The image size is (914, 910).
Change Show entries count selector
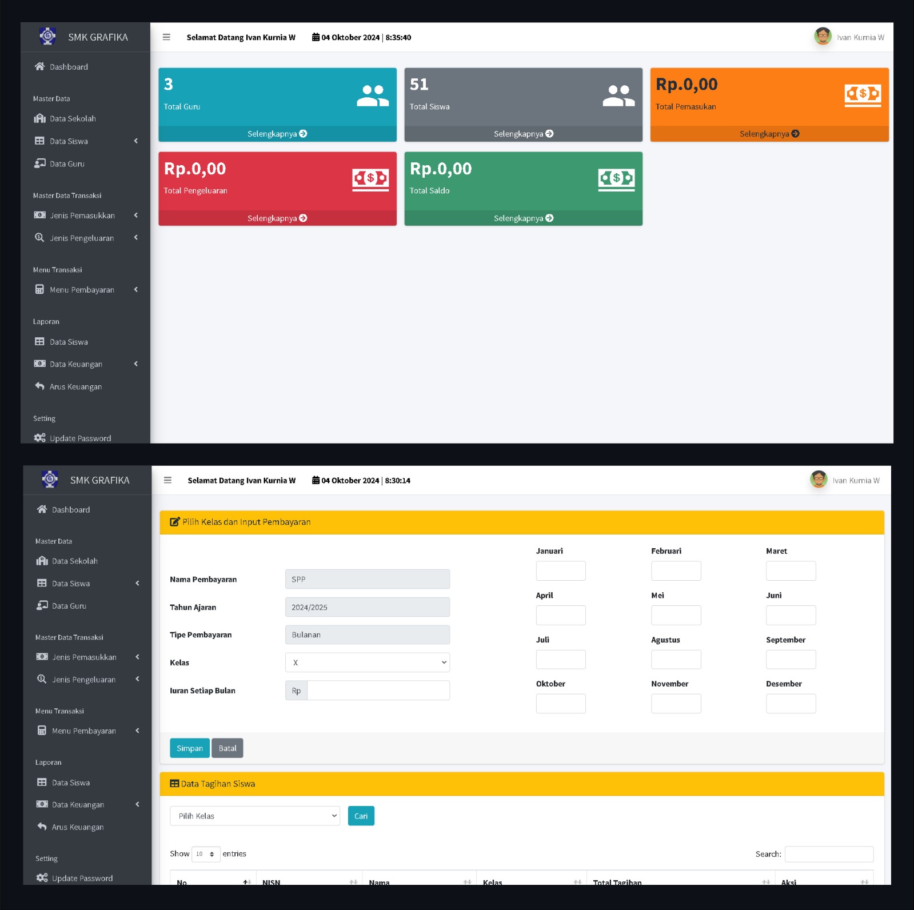(206, 854)
